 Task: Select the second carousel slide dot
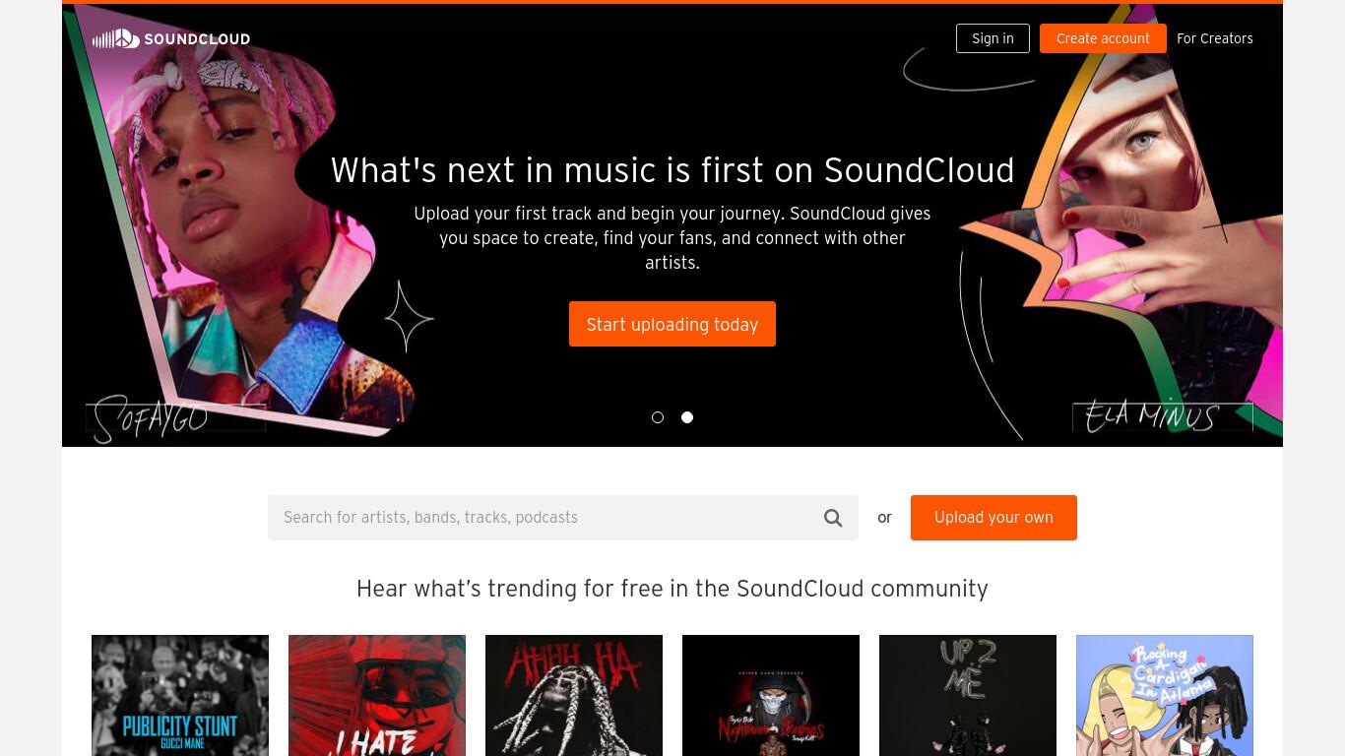point(687,417)
